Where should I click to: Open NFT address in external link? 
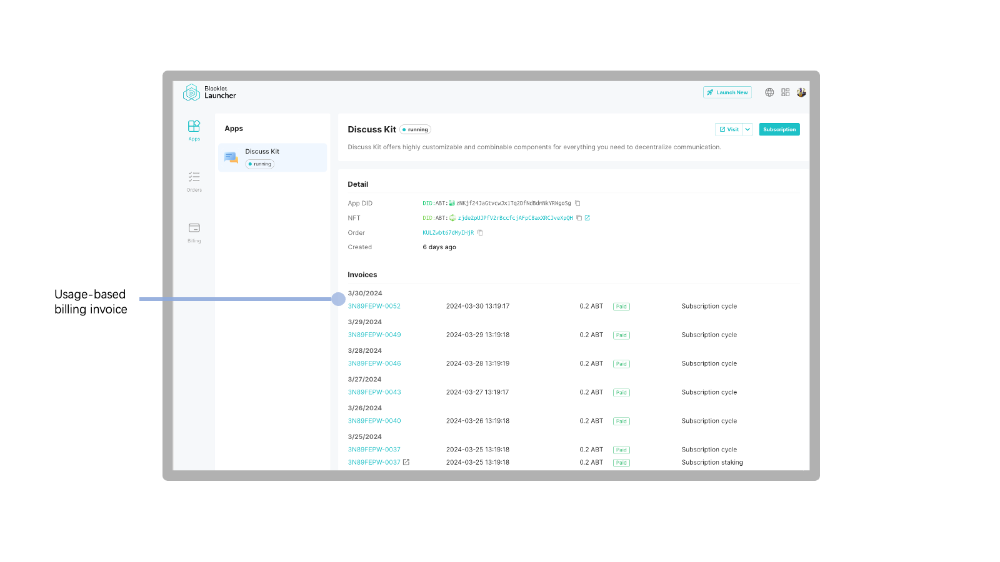(x=587, y=218)
